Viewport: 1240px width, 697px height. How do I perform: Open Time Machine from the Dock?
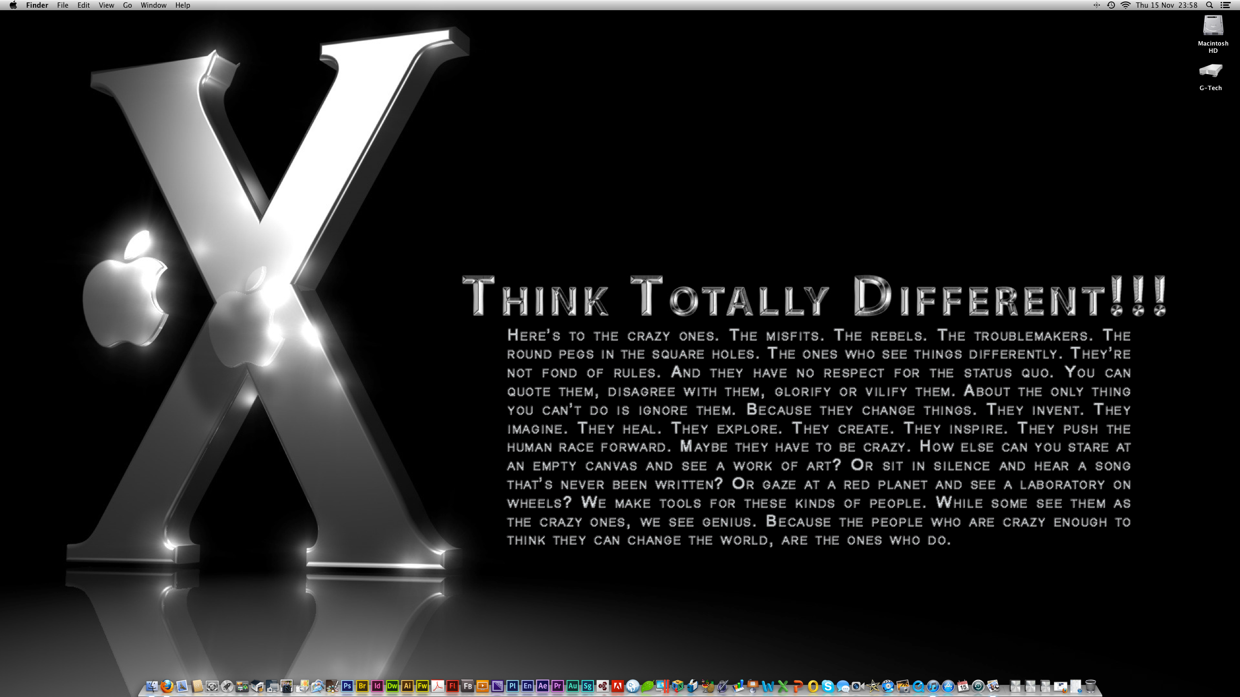[x=978, y=686]
